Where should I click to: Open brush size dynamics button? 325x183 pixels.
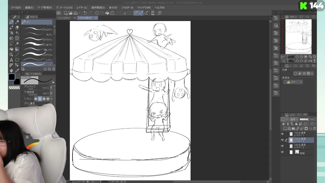pyautogui.click(x=51, y=88)
